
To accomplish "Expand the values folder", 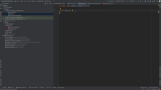I will (x=6, y=32).
